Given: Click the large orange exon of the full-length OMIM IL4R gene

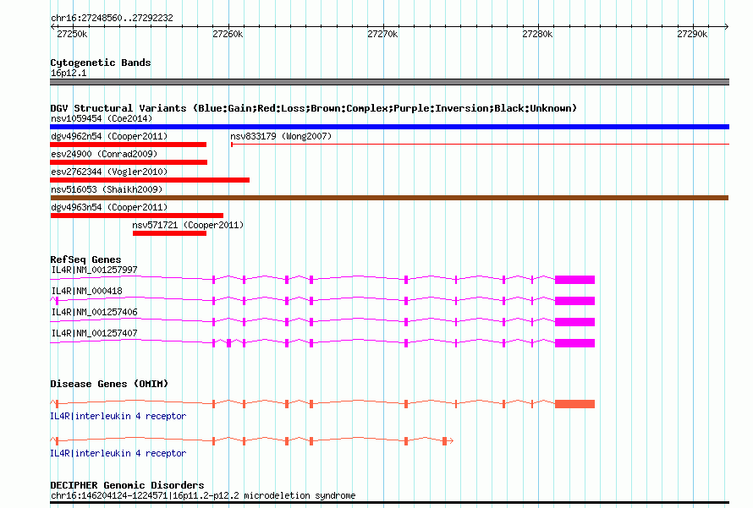Looking at the screenshot, I should (x=574, y=404).
